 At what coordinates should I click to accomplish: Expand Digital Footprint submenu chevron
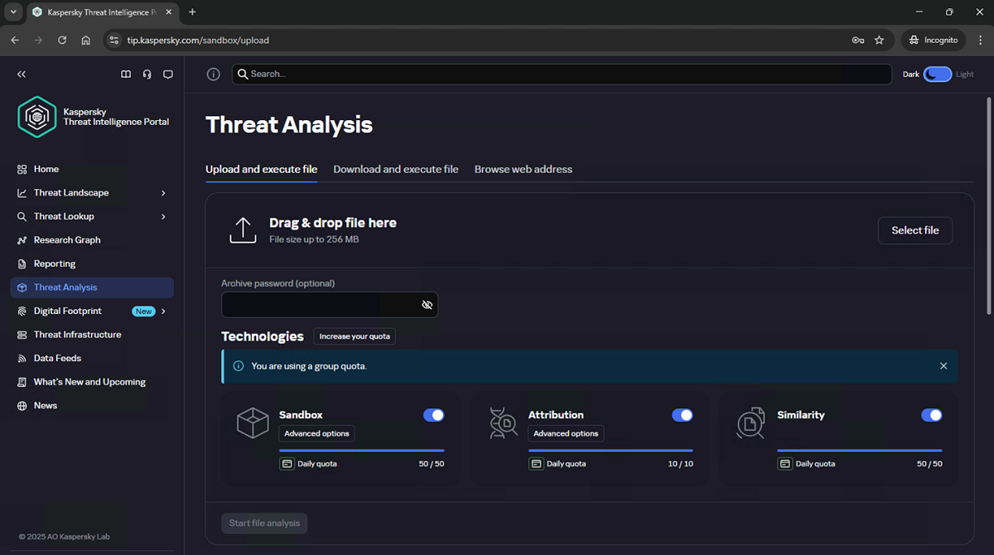click(x=163, y=311)
